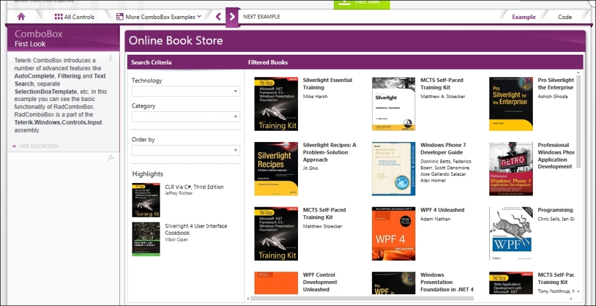Click author name "Jit Gho"

pyautogui.click(x=310, y=168)
